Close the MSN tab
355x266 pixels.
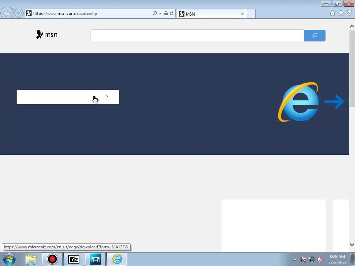coord(242,14)
